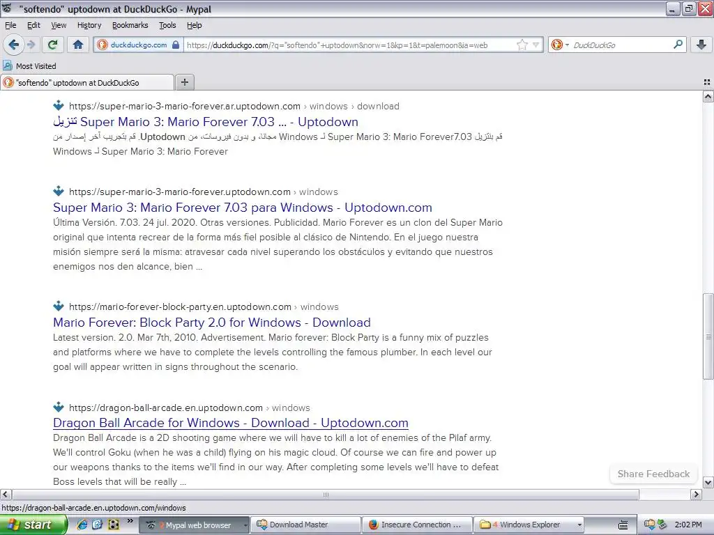
Task: Switch to Windows Explorer taskbar group
Action: tap(529, 525)
